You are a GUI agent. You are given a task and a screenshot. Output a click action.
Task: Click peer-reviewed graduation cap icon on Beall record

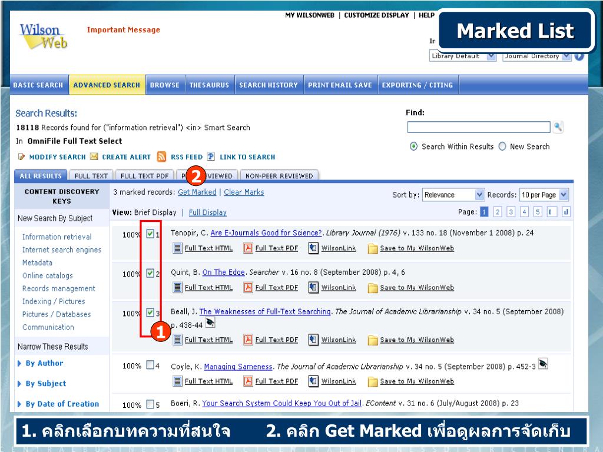click(x=210, y=322)
